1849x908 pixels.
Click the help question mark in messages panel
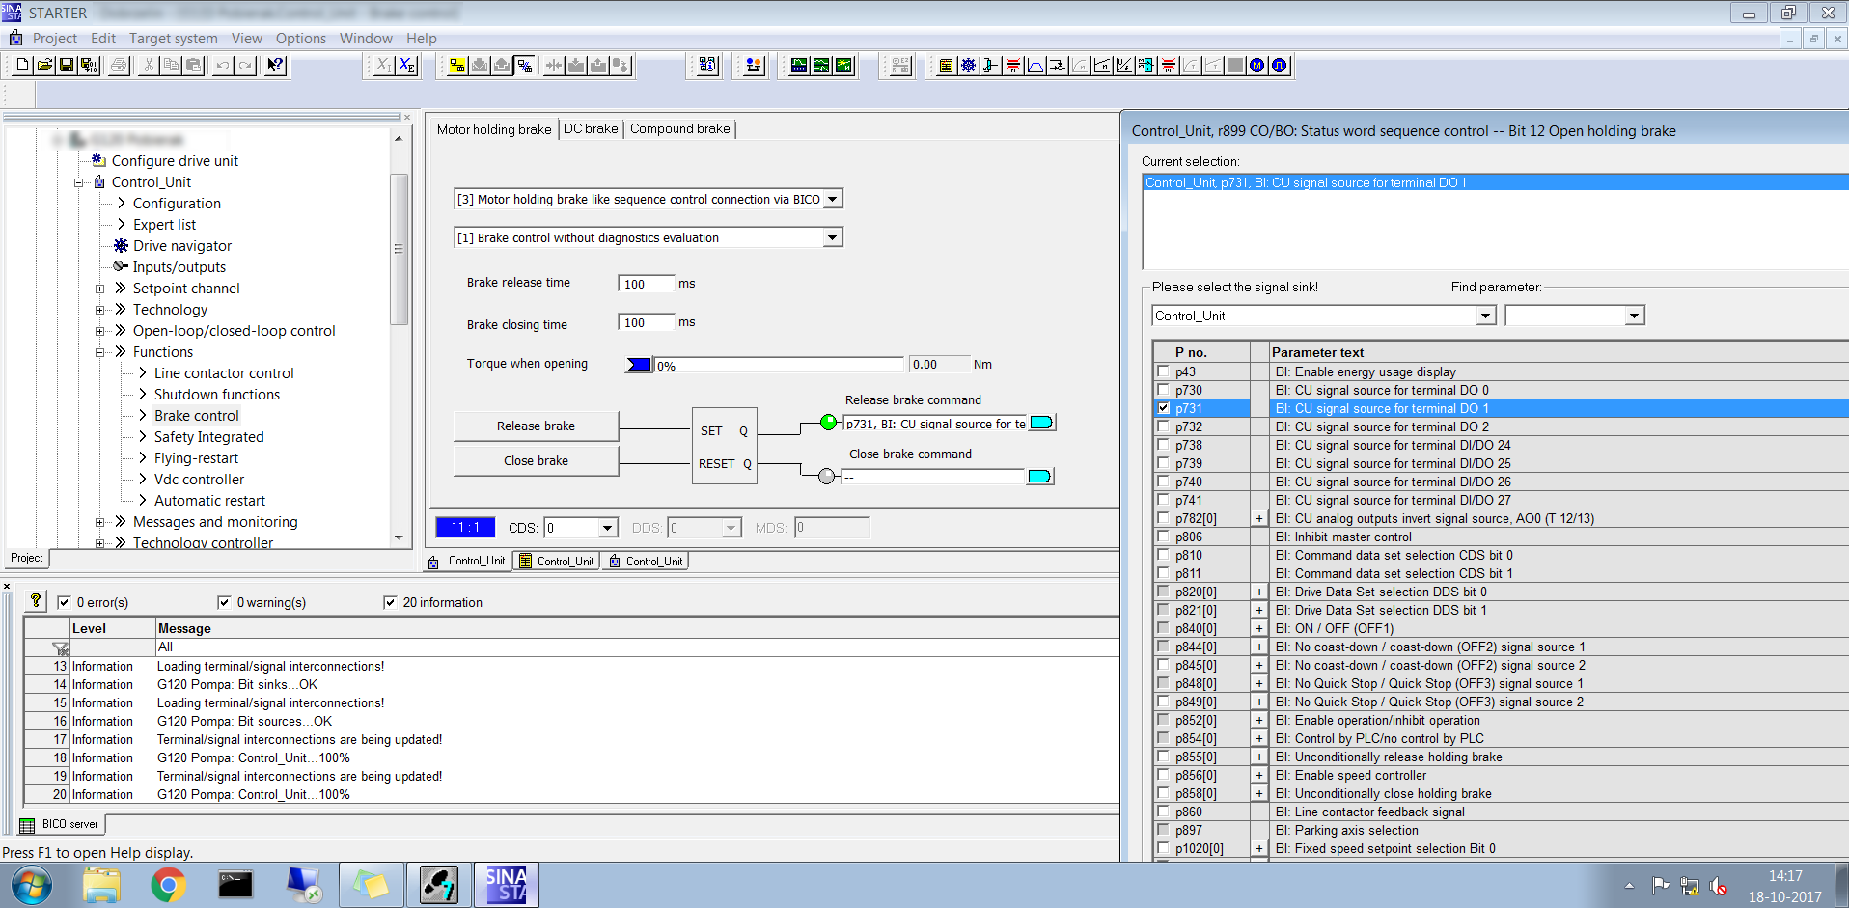[36, 601]
